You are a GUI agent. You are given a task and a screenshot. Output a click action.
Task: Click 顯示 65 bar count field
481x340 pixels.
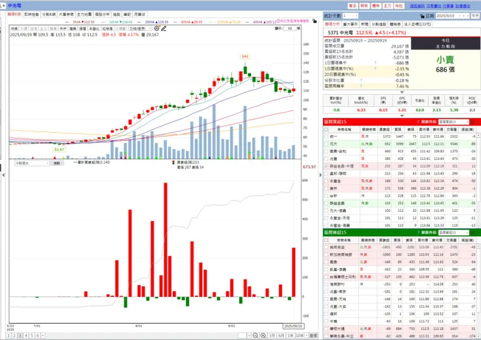tap(290, 28)
